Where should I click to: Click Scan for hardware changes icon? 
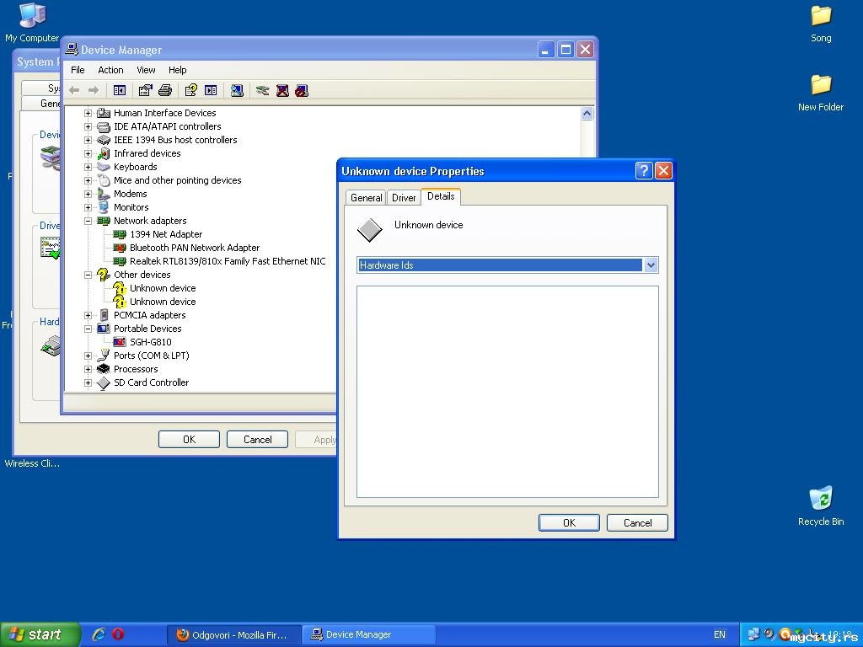pos(237,90)
